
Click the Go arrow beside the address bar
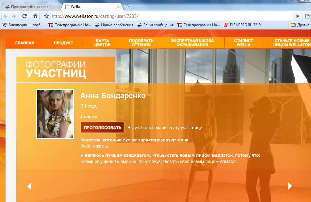(298, 16)
